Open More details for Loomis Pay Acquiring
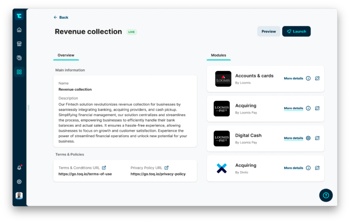Image resolution: width=350 pixels, height=223 pixels. pyautogui.click(x=293, y=108)
